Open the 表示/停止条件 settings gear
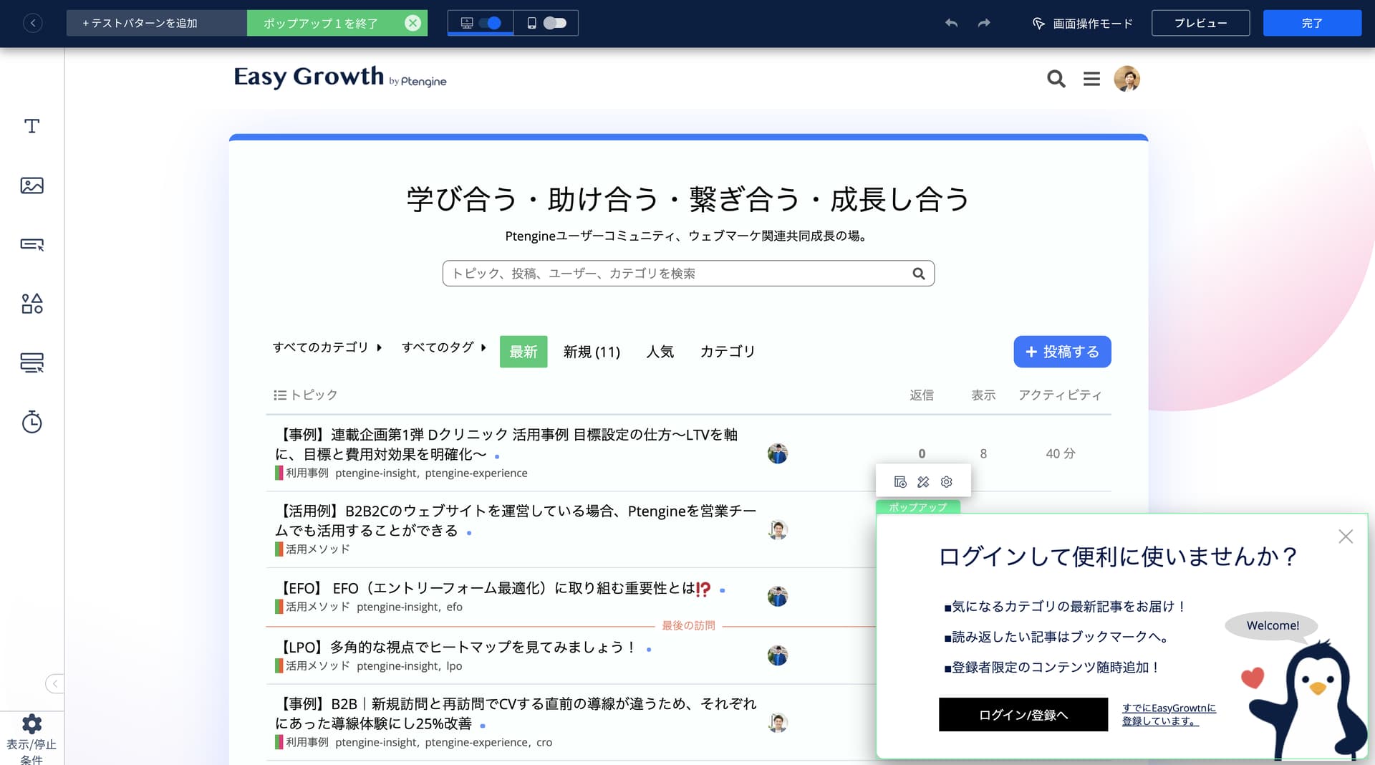 [32, 723]
